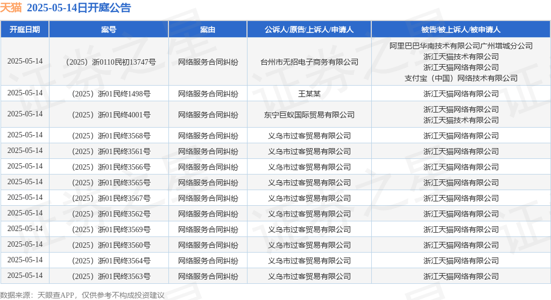
Task: Select the 案由 column header
Action: pyautogui.click(x=208, y=30)
